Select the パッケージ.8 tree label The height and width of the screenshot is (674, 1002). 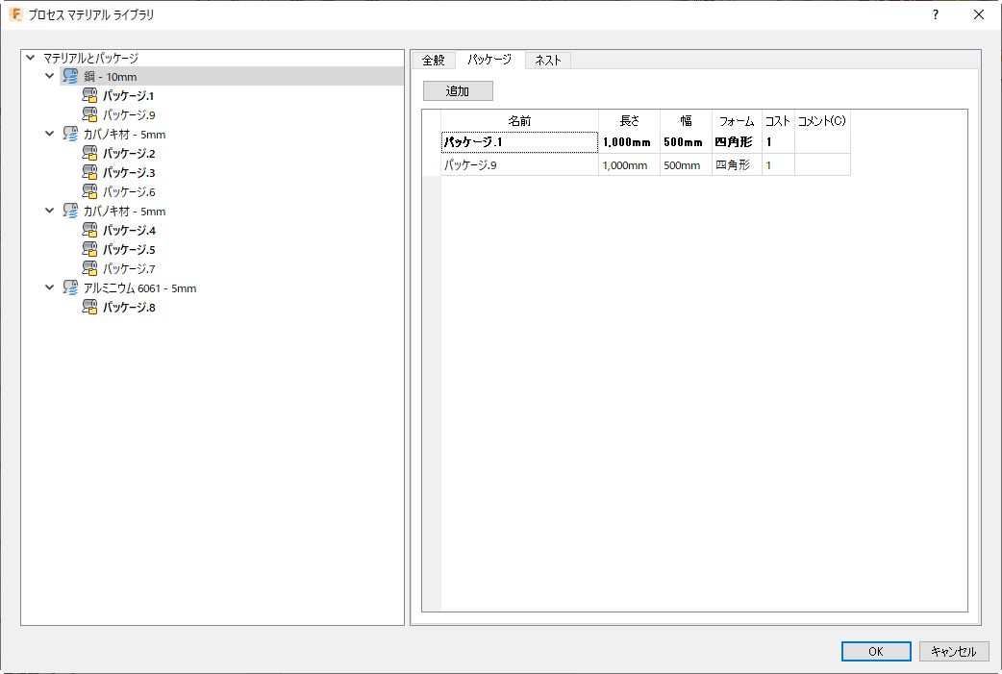129,308
